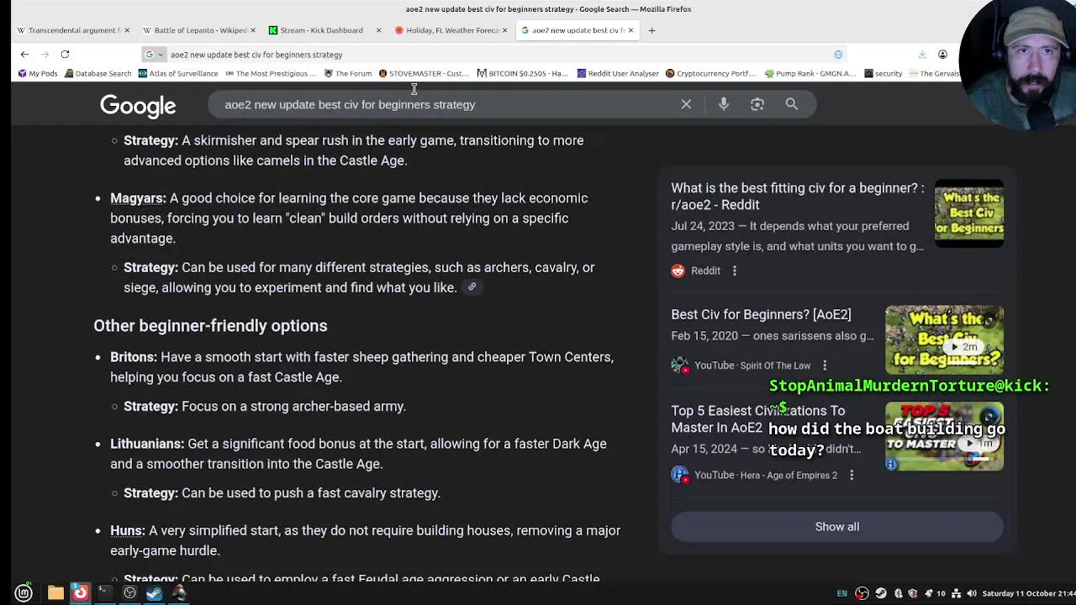Open the volume control in the system tray

[x=972, y=593]
